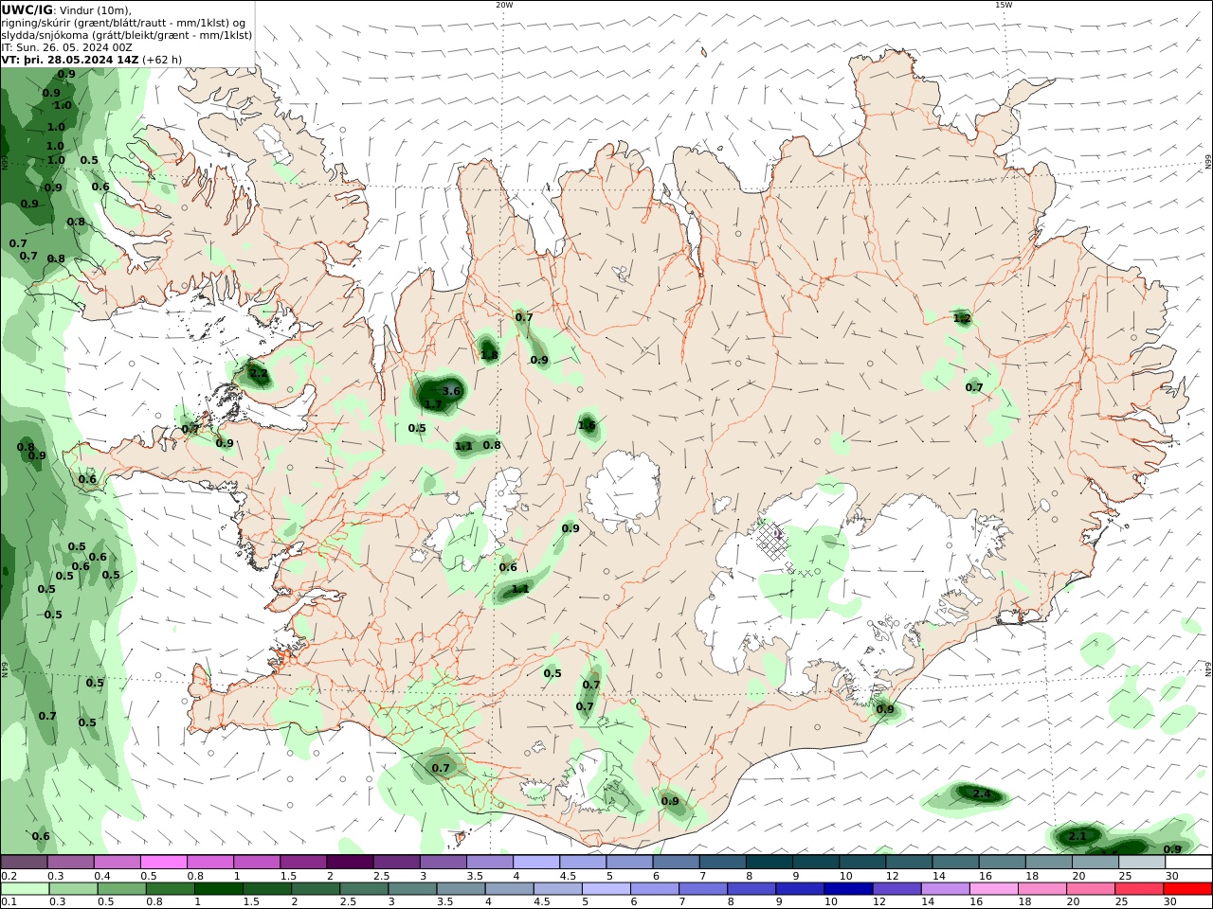This screenshot has height=909, width=1213.
Task: Click the dusky purple 0.2 snow legend swatch
Action: pyautogui.click(x=25, y=863)
